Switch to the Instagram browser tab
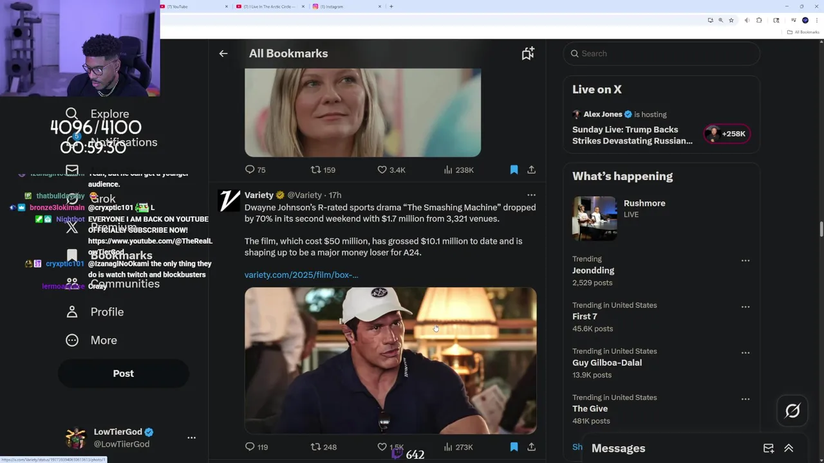This screenshot has height=463, width=824. tap(346, 6)
